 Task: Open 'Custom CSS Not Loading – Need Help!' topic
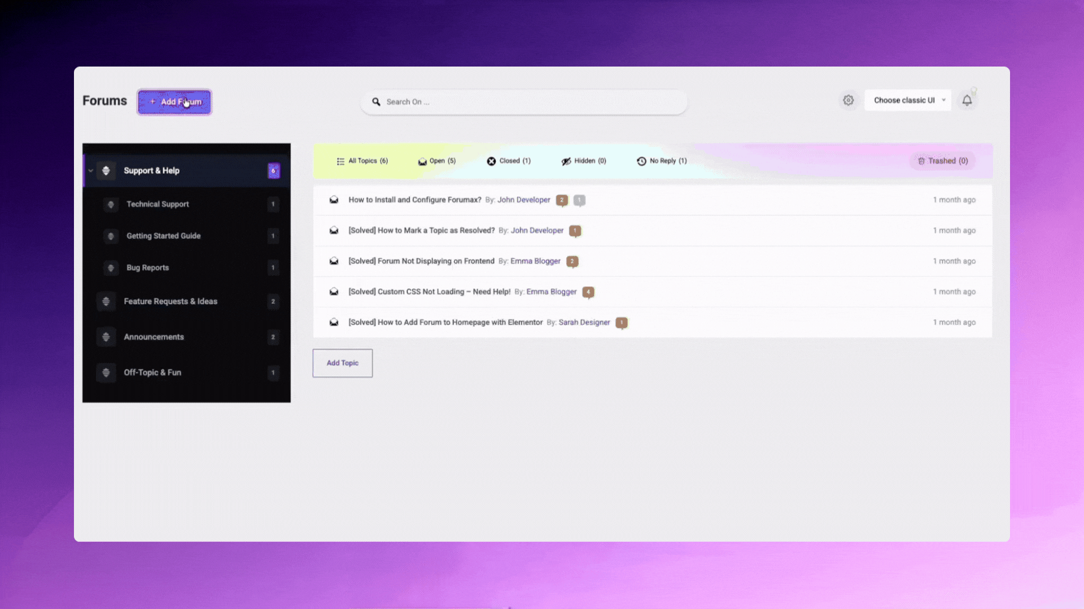point(429,292)
